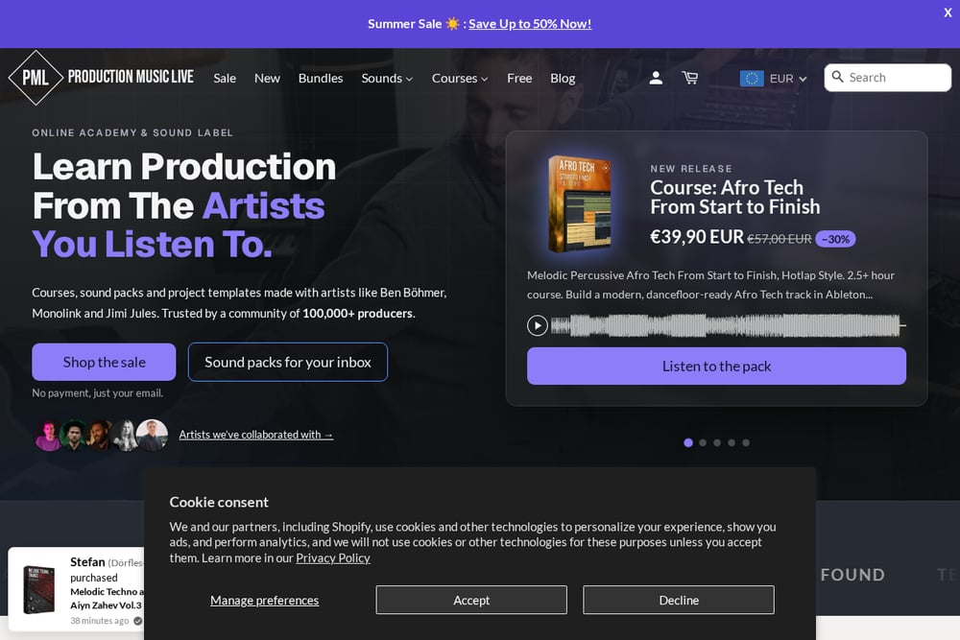This screenshot has height=640, width=960.
Task: Click the Stefan purchase notification name
Action: click(x=87, y=561)
